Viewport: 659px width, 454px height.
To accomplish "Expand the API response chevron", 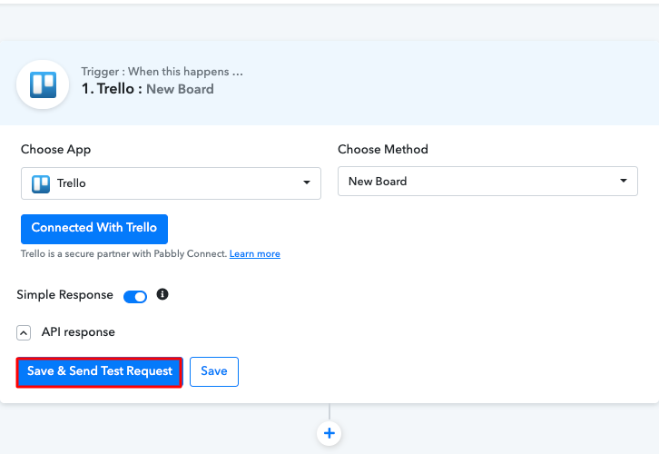I will [24, 333].
